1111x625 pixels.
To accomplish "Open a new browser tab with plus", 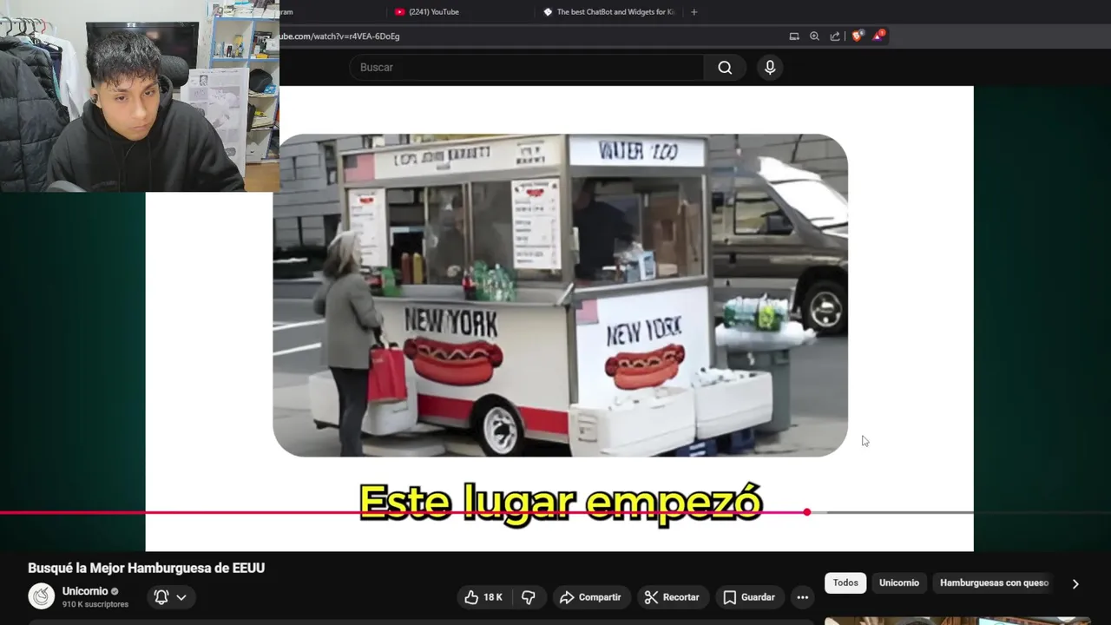I will pos(694,12).
